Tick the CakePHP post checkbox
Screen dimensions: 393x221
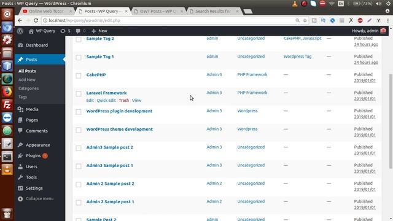79,76
